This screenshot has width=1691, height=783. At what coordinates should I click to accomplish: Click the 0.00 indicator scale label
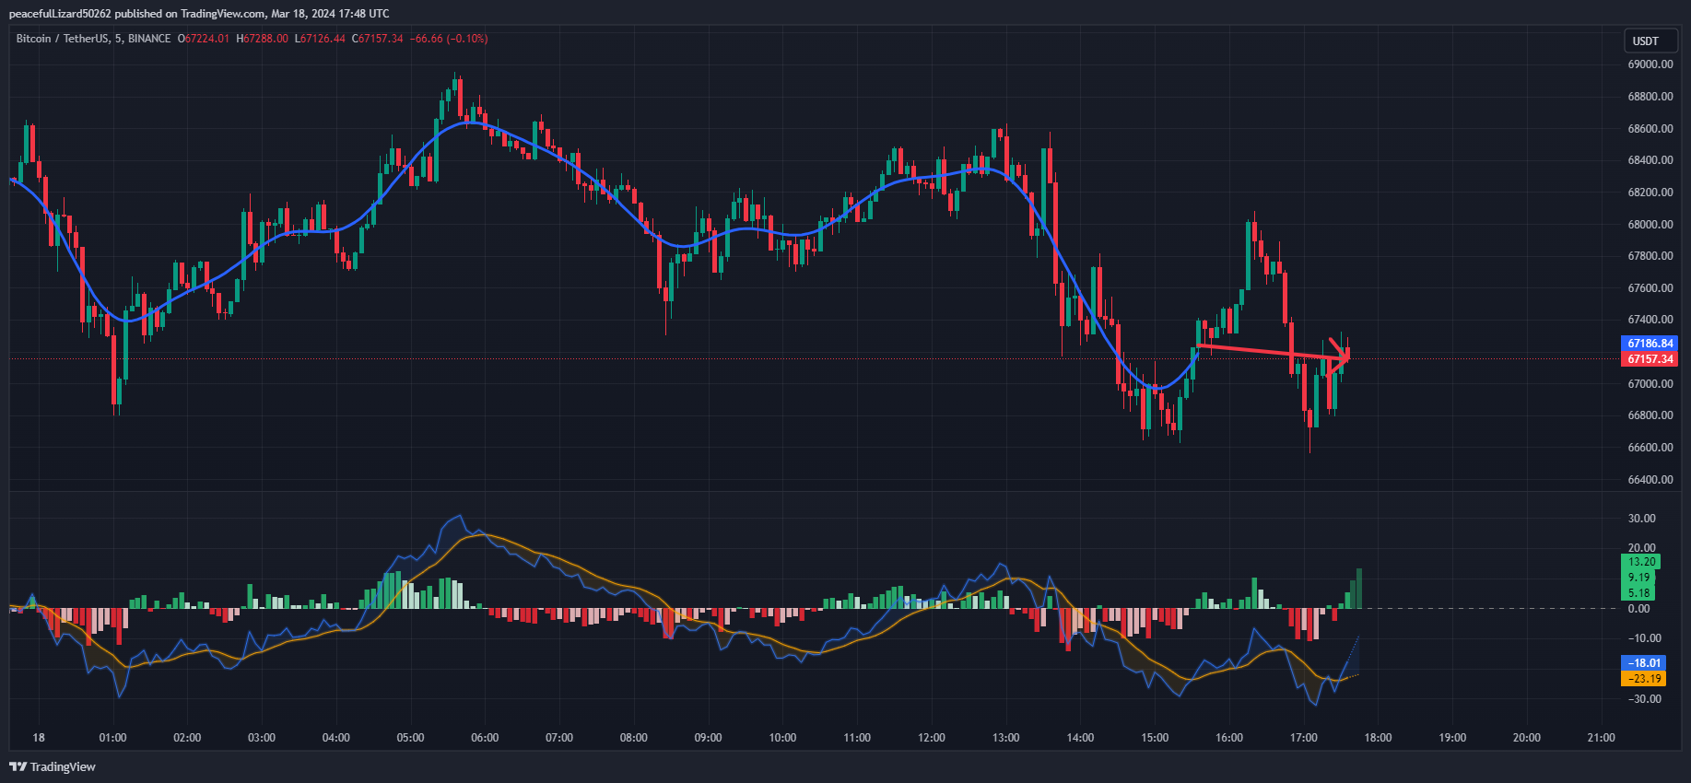coord(1638,609)
